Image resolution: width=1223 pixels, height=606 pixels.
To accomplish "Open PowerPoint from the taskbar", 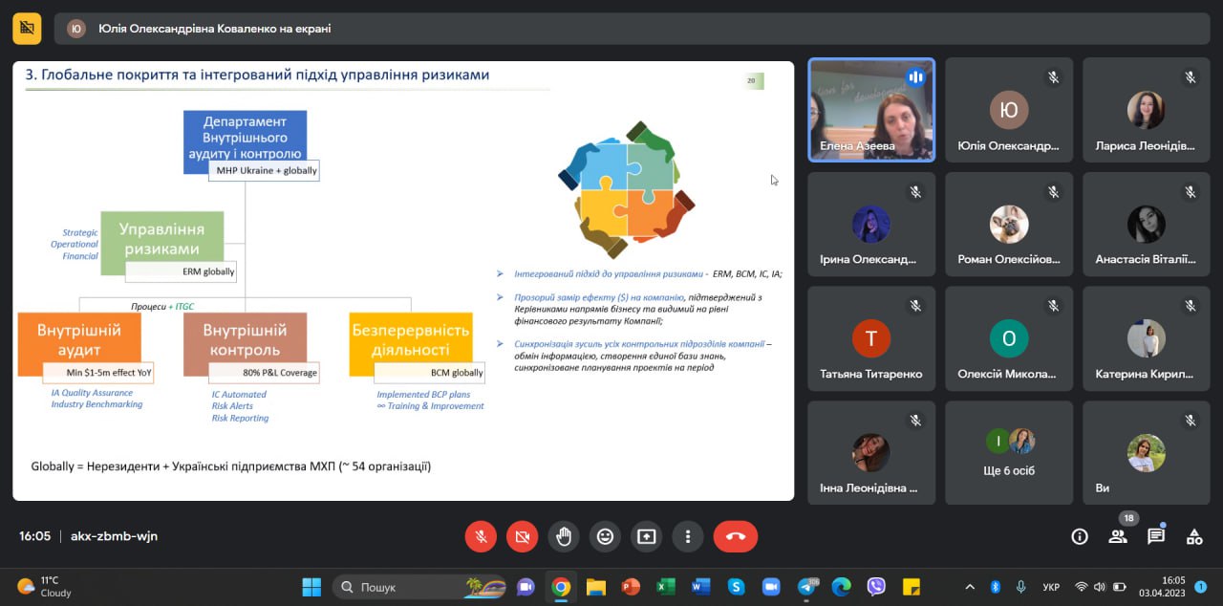I will [x=631, y=586].
